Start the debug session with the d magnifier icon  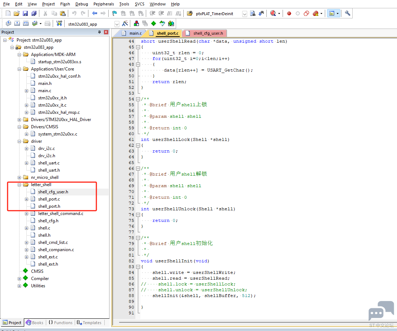pyautogui.click(x=273, y=13)
